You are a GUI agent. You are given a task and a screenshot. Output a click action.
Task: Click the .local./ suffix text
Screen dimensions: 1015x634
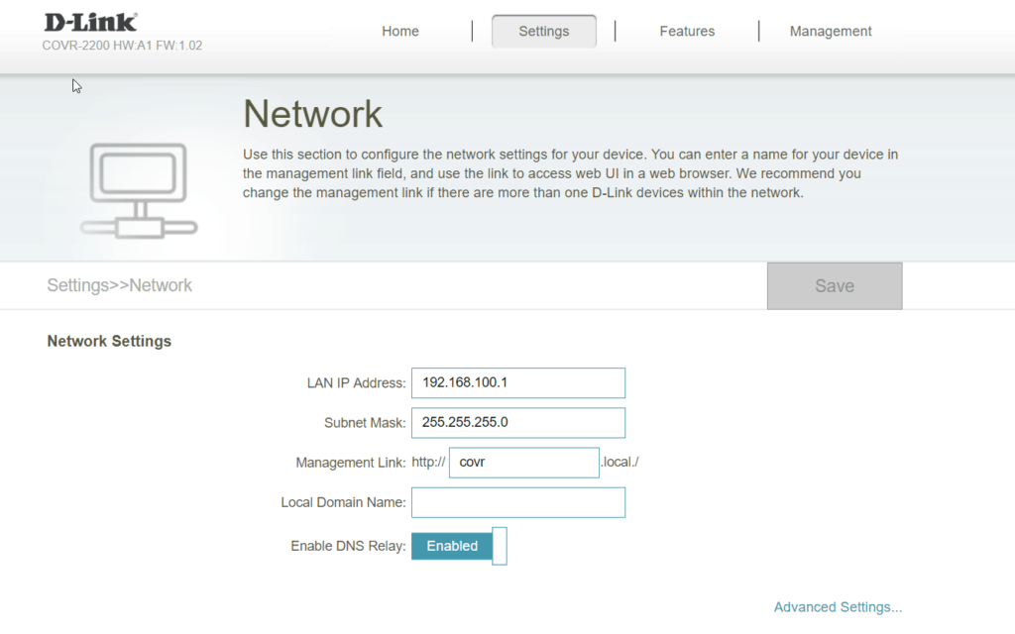tap(620, 463)
